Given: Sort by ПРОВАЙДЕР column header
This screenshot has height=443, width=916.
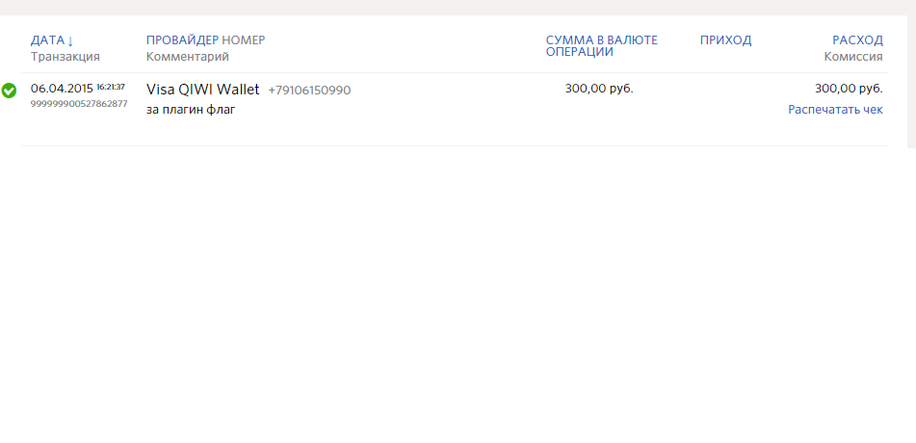Looking at the screenshot, I should click(x=182, y=40).
